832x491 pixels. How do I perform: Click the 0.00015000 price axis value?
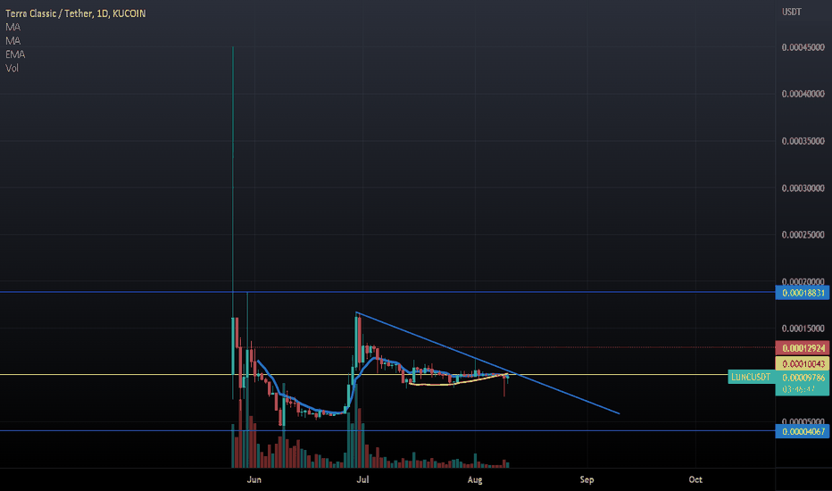[803, 329]
